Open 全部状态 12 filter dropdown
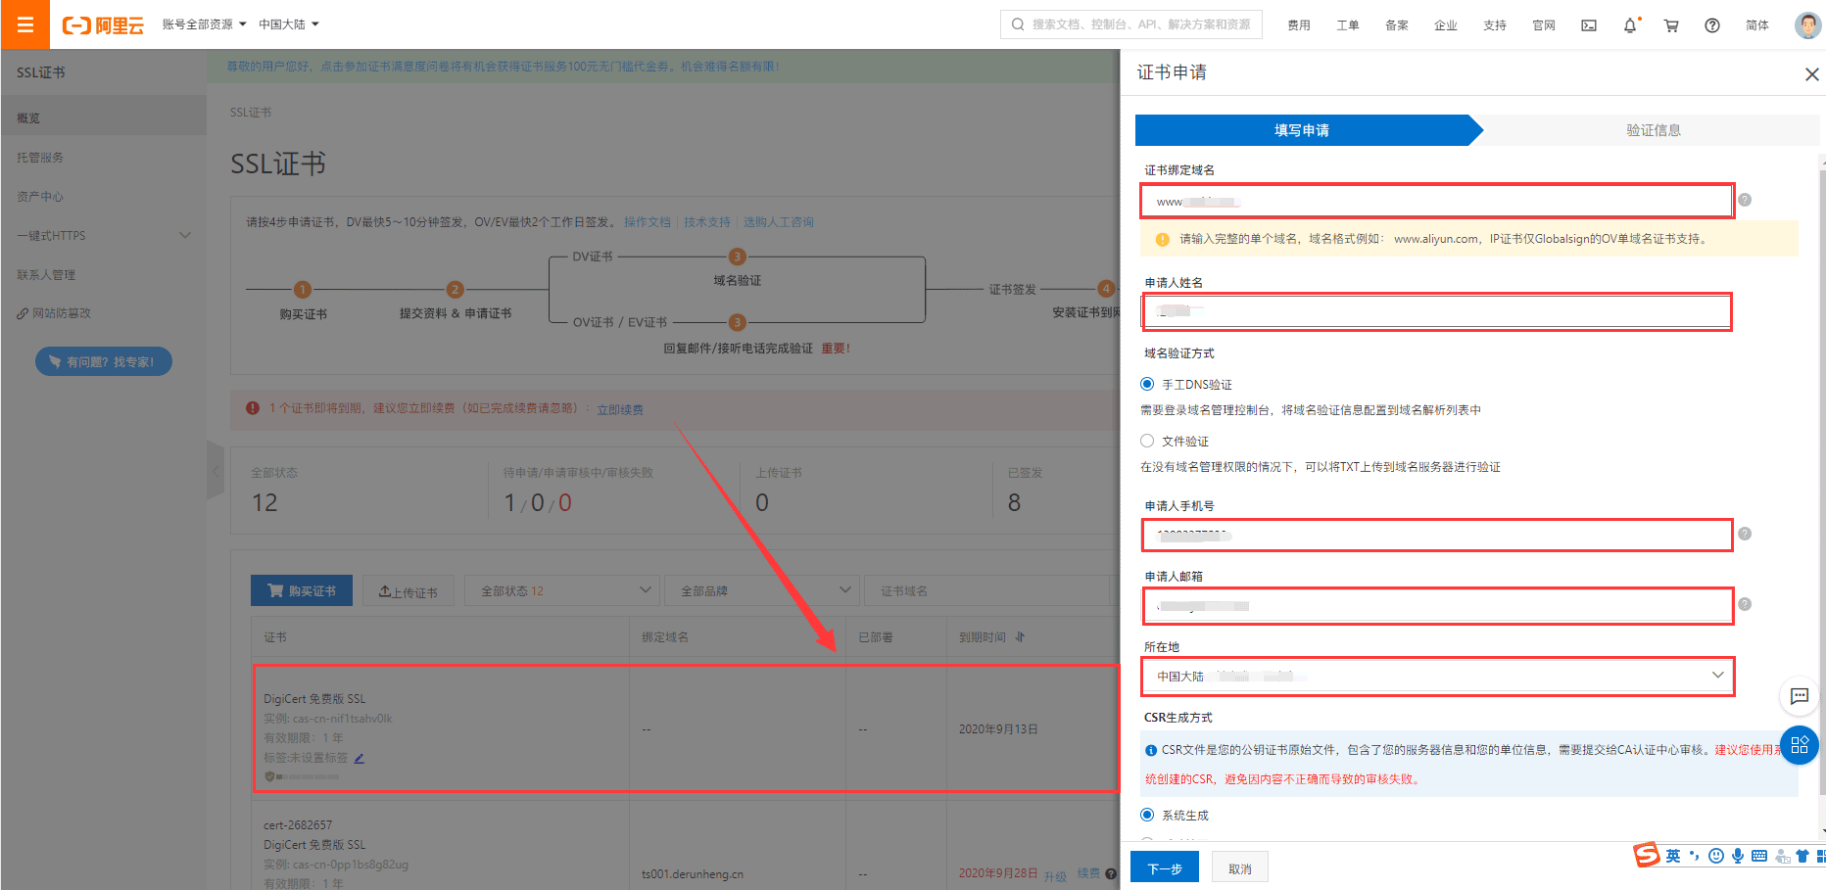This screenshot has height=890, width=1826. (x=560, y=590)
